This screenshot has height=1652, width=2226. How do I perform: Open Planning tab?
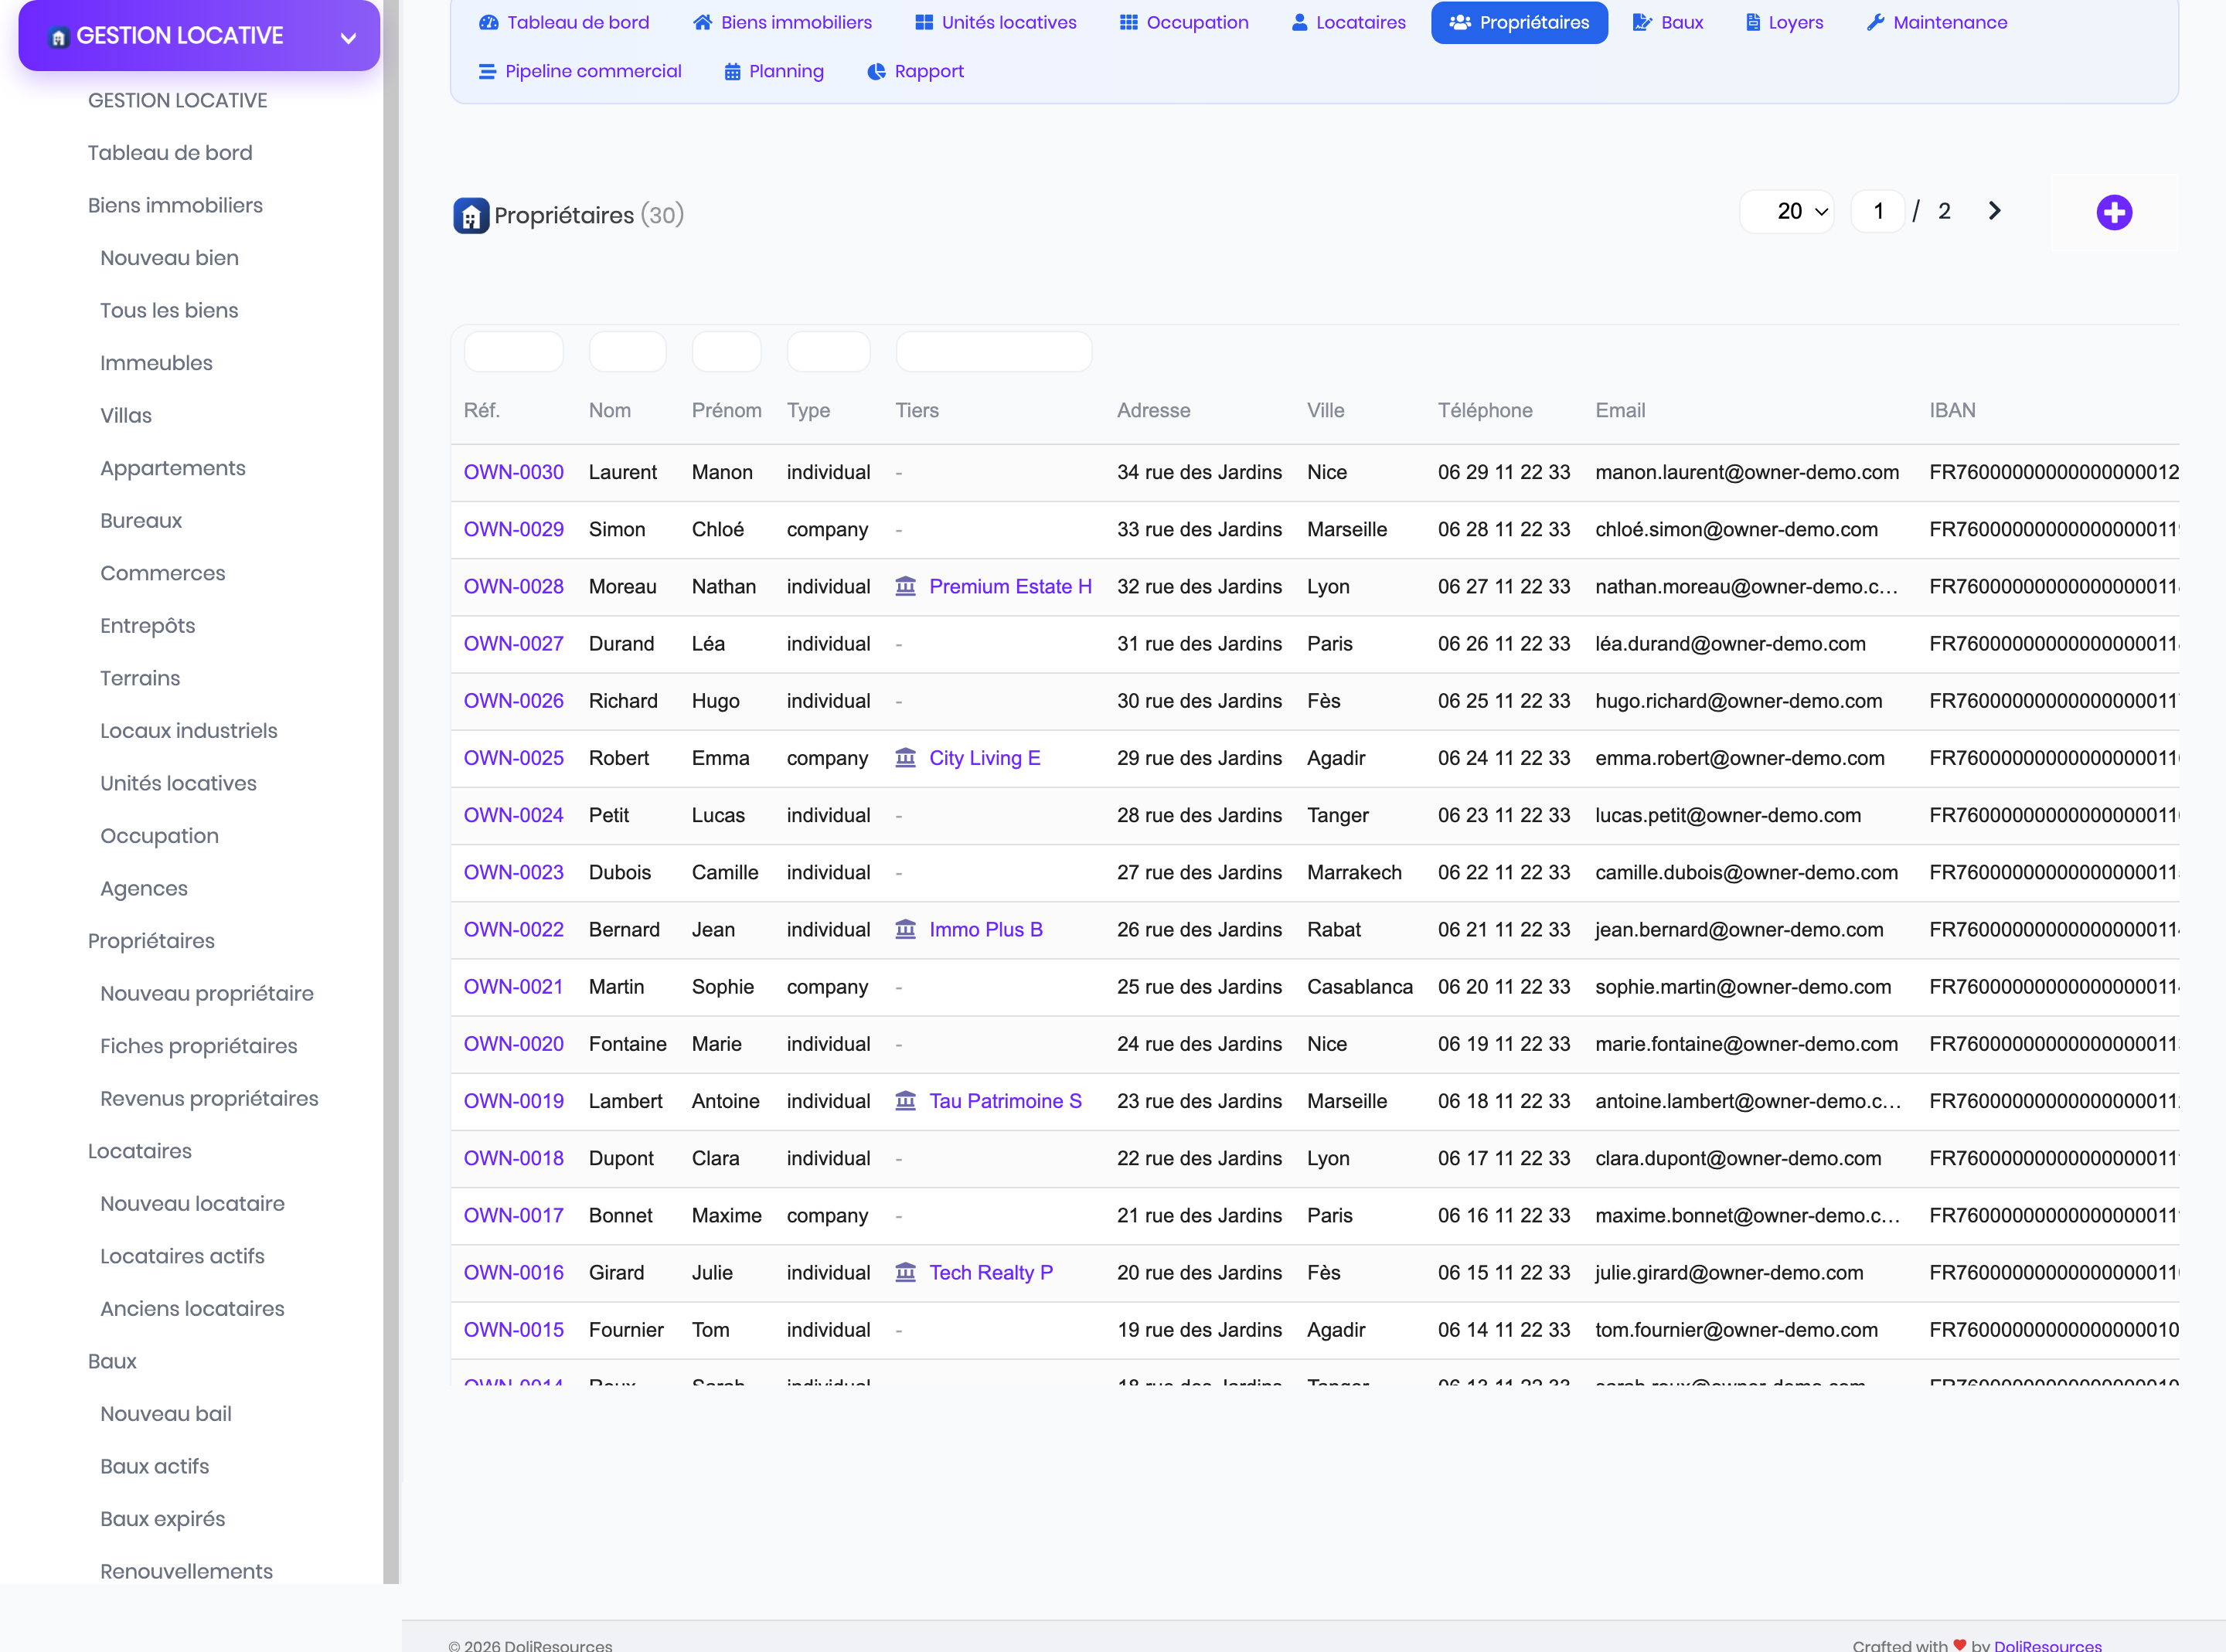pos(774,71)
